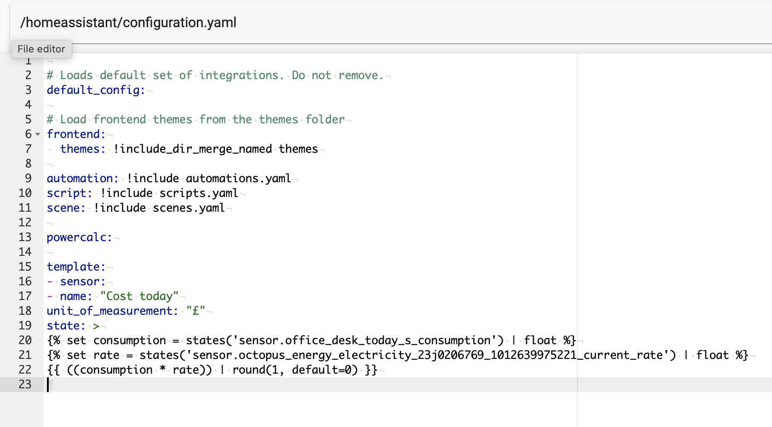Image resolution: width=772 pixels, height=427 pixels.
Task: Click the scripts.yaml include text
Action: point(198,193)
